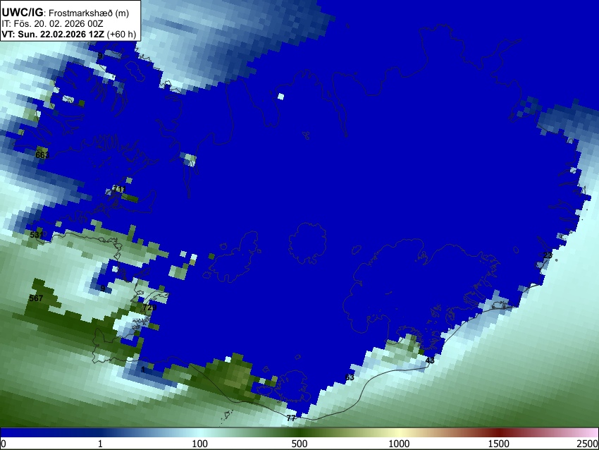Click the legend tick label 0
The image size is (599, 450).
click(4, 444)
